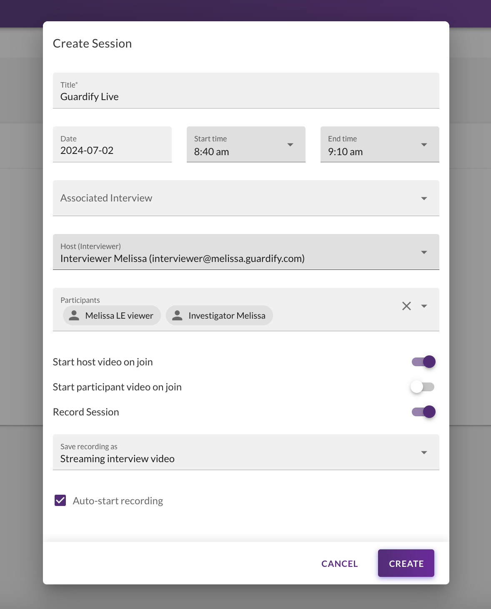Click the Start time dropdown arrow

tap(291, 145)
